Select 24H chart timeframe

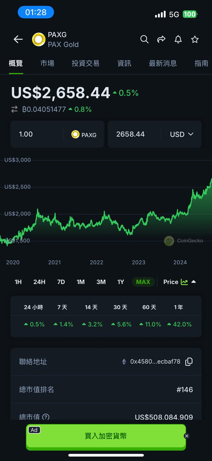39,282
